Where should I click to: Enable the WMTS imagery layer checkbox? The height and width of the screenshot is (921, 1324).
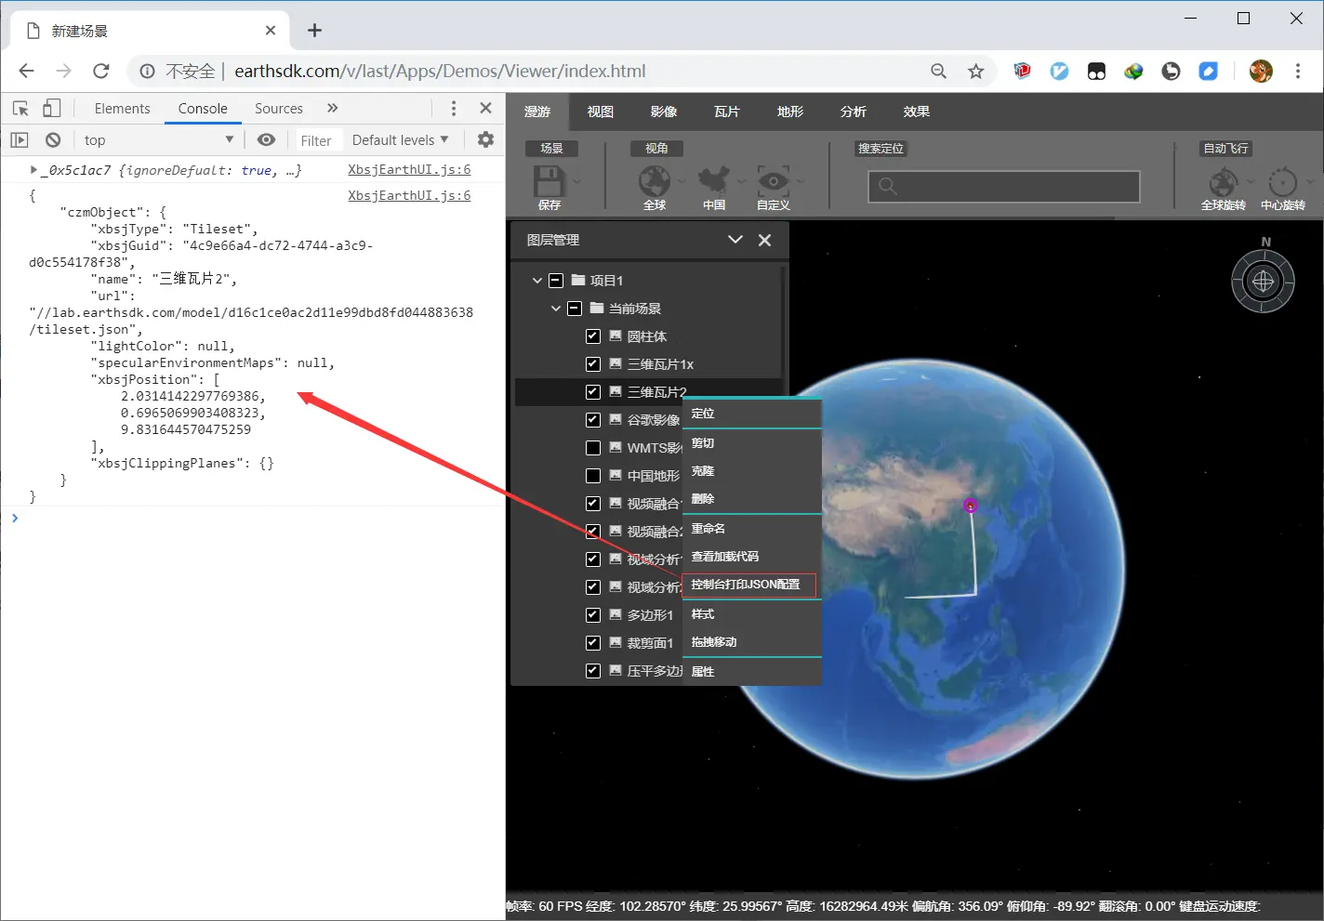click(x=593, y=448)
